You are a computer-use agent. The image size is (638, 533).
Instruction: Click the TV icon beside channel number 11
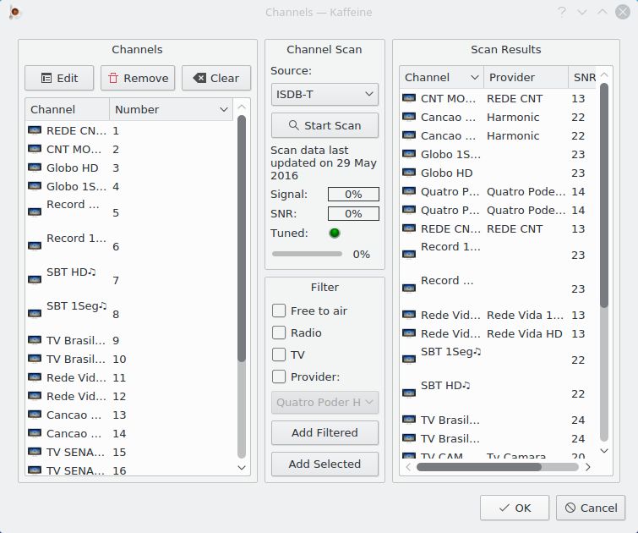click(35, 377)
